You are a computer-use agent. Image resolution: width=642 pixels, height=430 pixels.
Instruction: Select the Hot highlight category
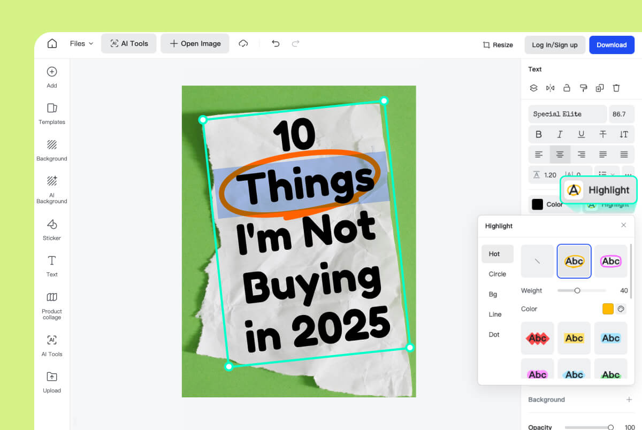click(498, 254)
